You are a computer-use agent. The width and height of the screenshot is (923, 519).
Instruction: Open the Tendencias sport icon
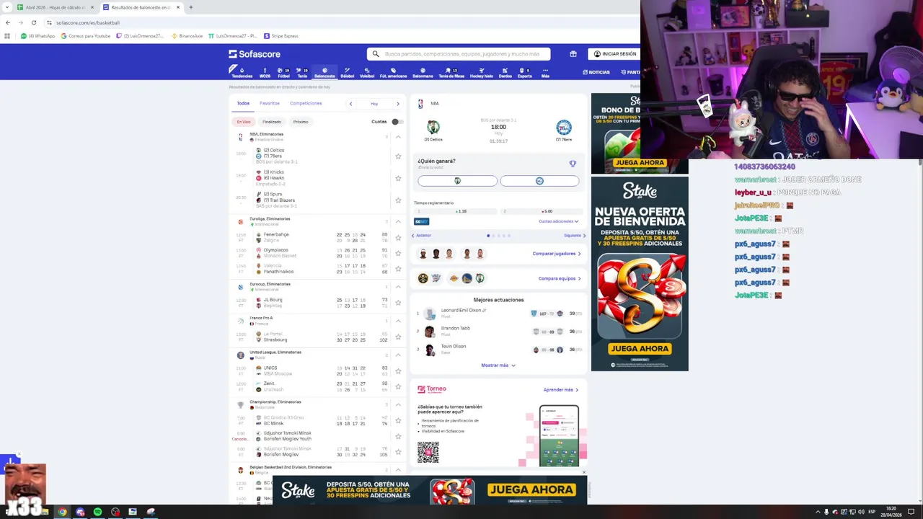point(242,72)
